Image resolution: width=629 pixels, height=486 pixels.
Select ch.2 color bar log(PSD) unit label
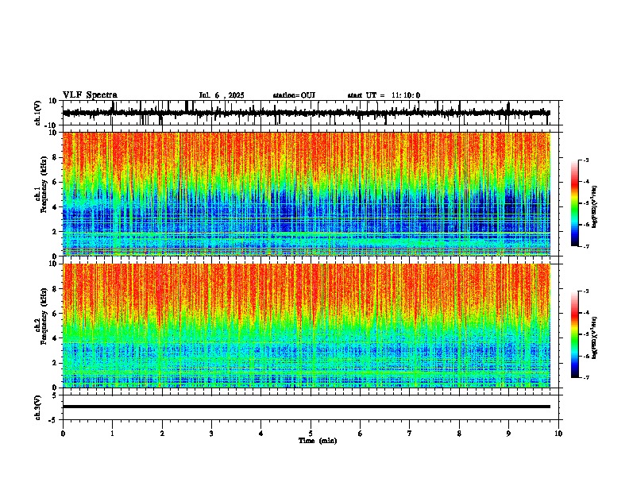[x=595, y=337]
